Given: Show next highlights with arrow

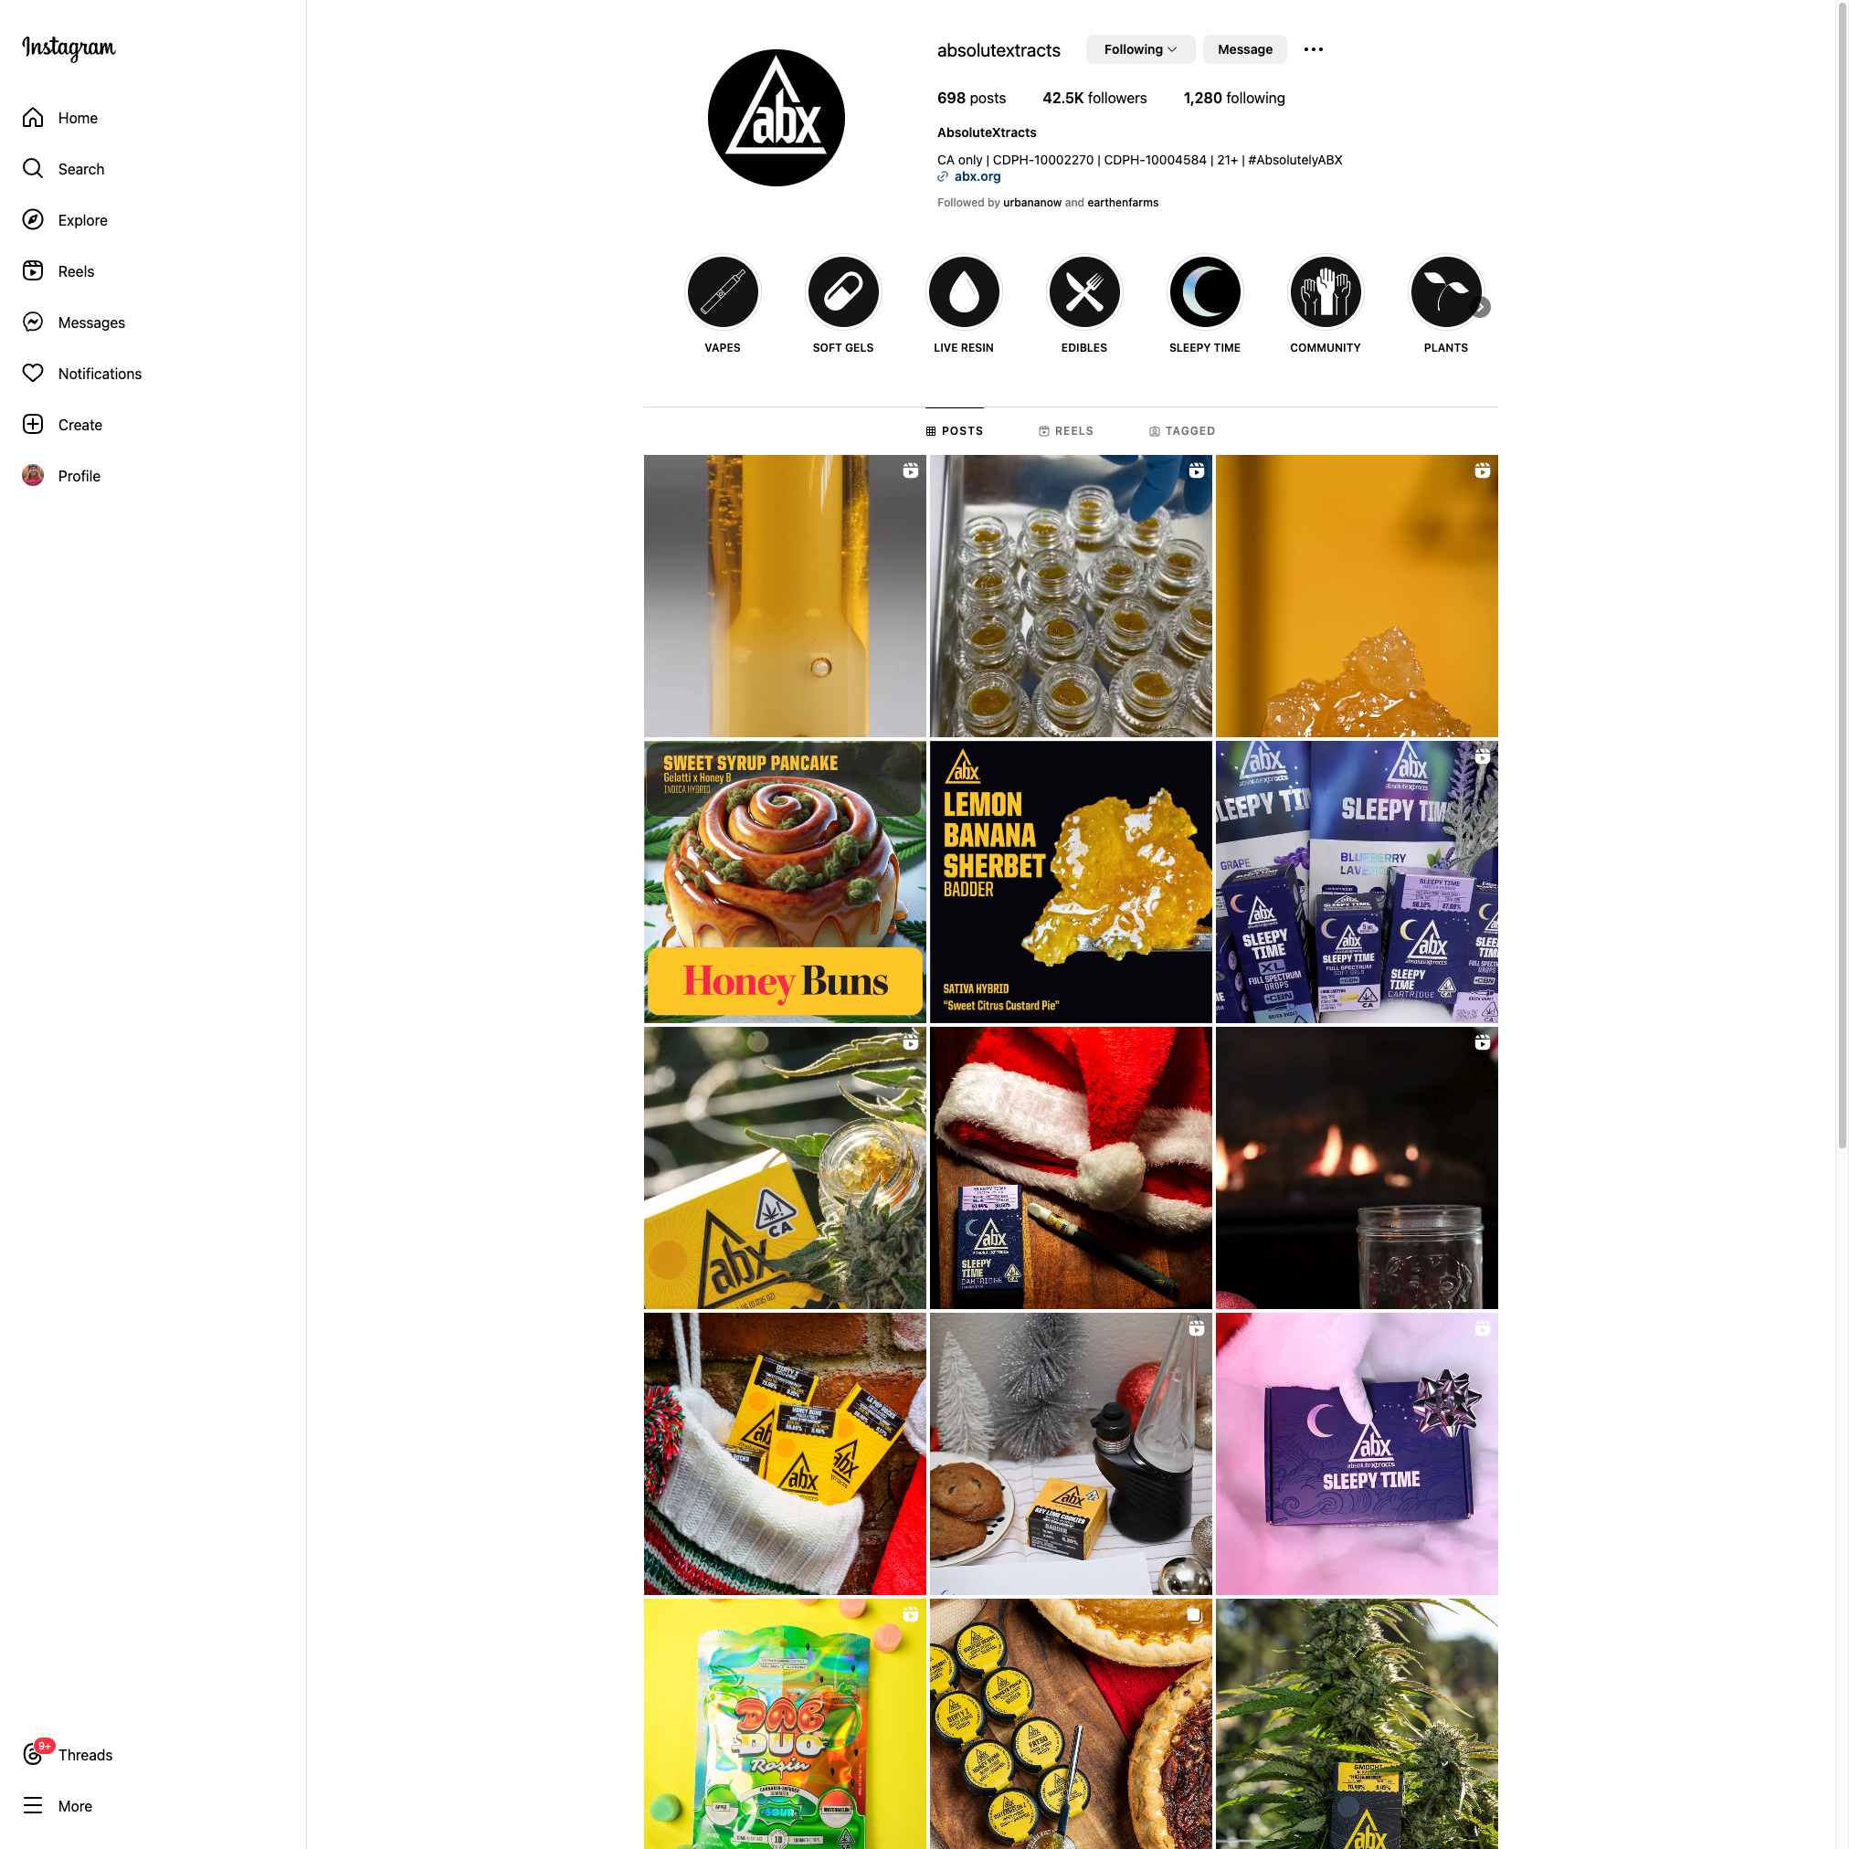Looking at the screenshot, I should 1481,307.
